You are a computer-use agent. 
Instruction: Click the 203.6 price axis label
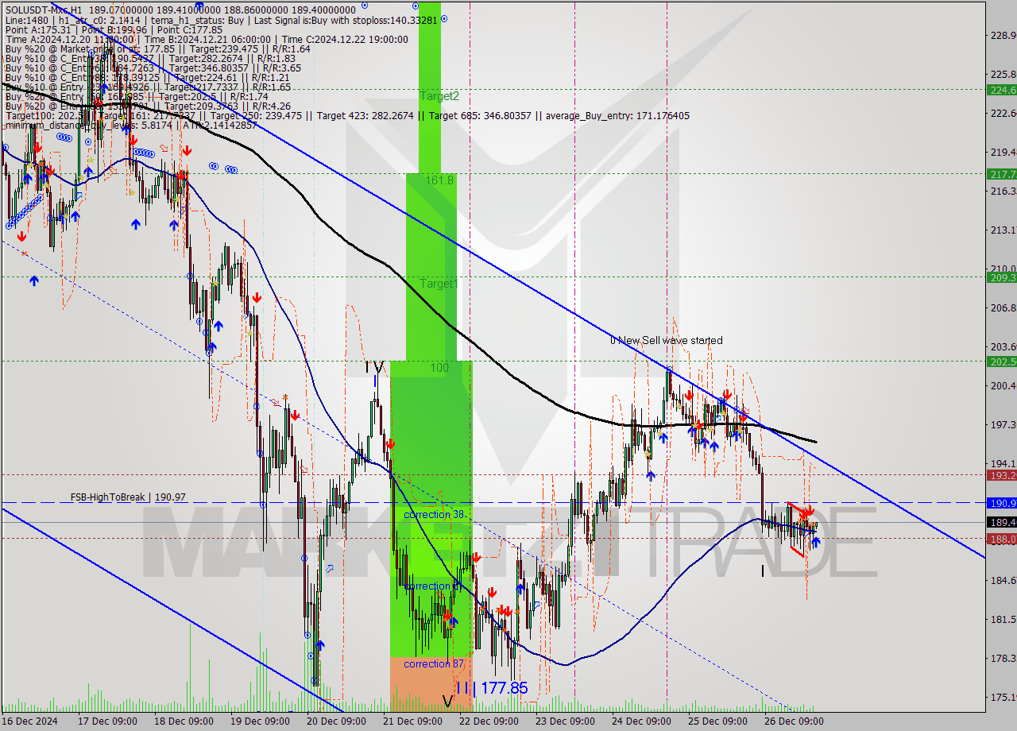click(1003, 346)
